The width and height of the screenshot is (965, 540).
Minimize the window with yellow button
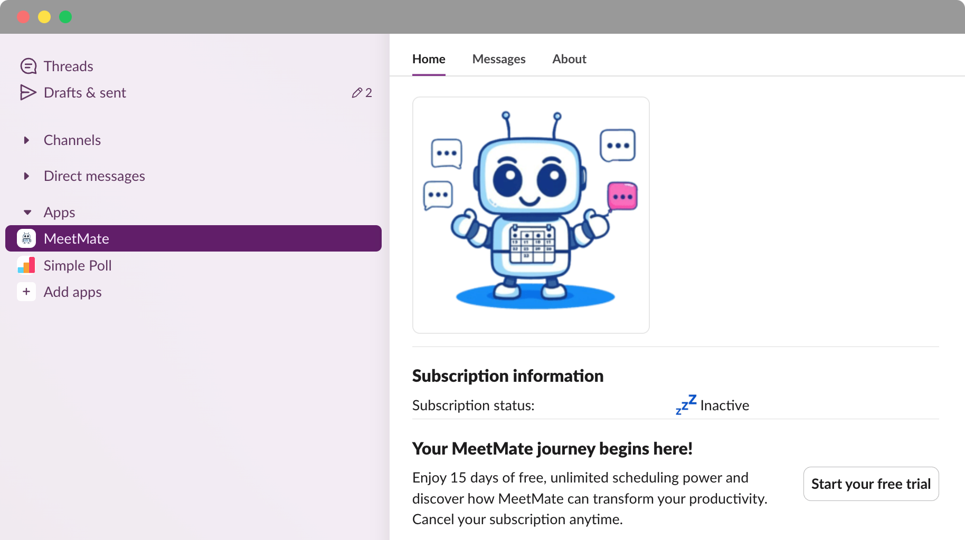click(44, 17)
